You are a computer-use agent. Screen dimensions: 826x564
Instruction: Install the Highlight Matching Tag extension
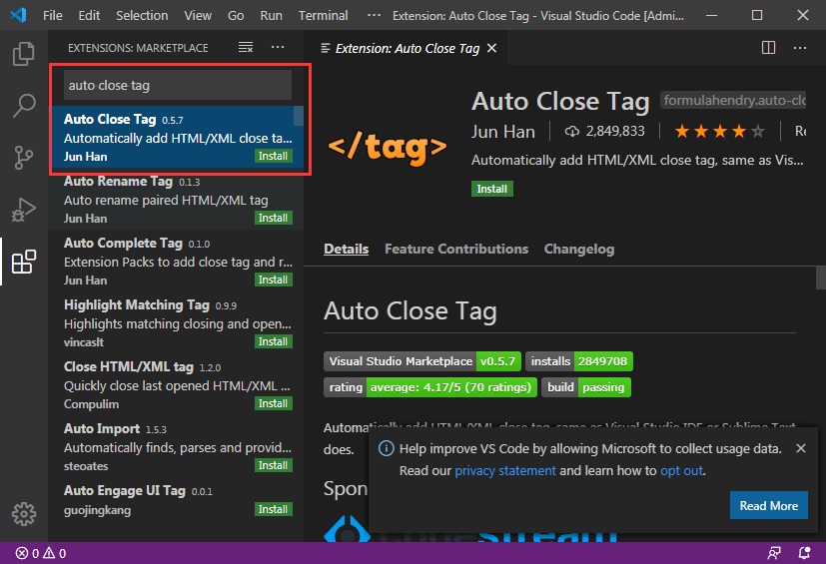point(273,341)
